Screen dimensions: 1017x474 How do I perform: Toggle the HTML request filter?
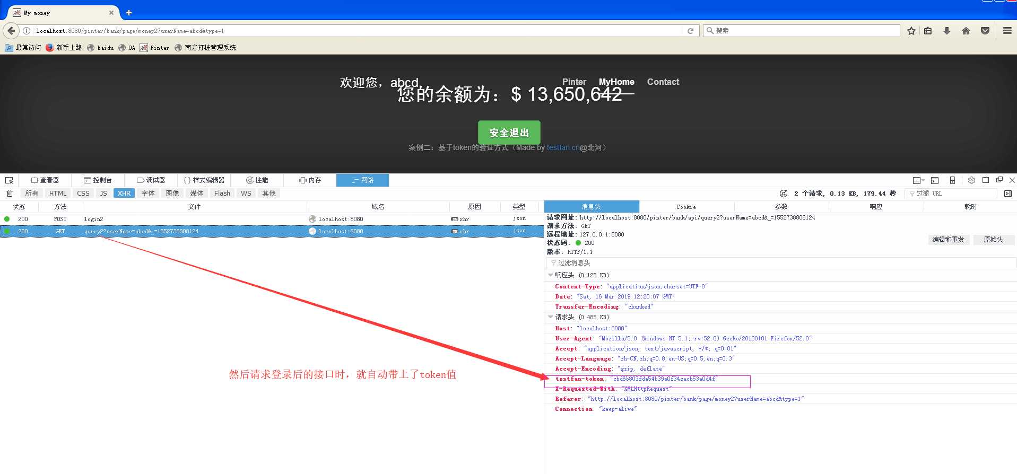click(58, 194)
